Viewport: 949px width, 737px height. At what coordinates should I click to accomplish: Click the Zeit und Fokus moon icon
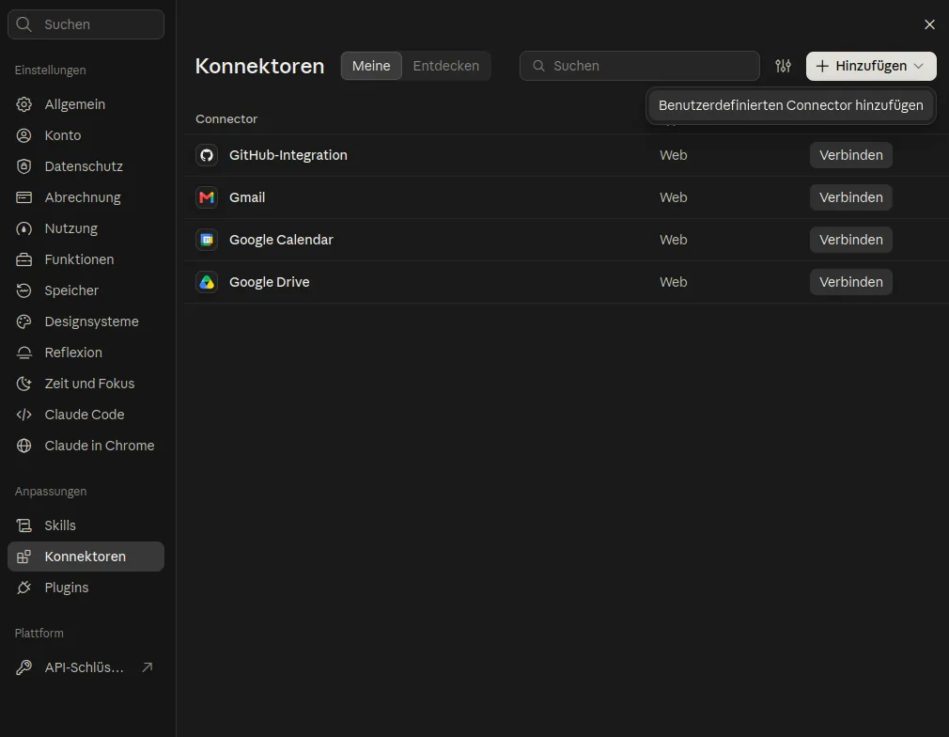pyautogui.click(x=23, y=384)
